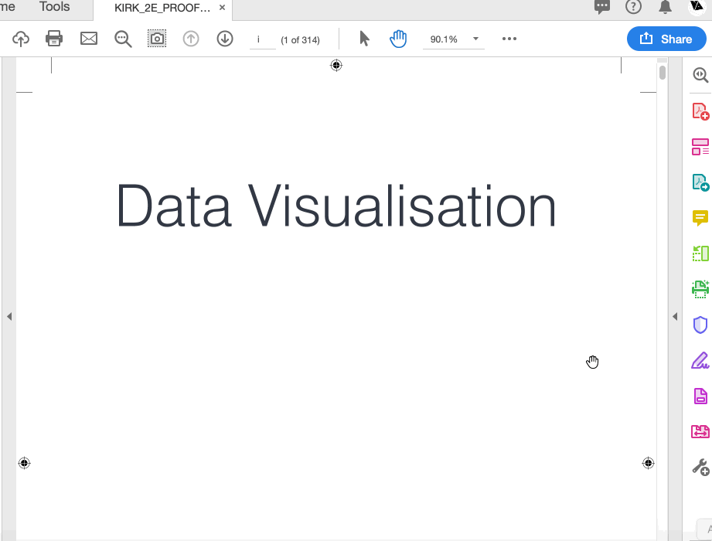Image resolution: width=712 pixels, height=541 pixels.
Task: Open the Fill & Sign pen tool
Action: (x=700, y=360)
